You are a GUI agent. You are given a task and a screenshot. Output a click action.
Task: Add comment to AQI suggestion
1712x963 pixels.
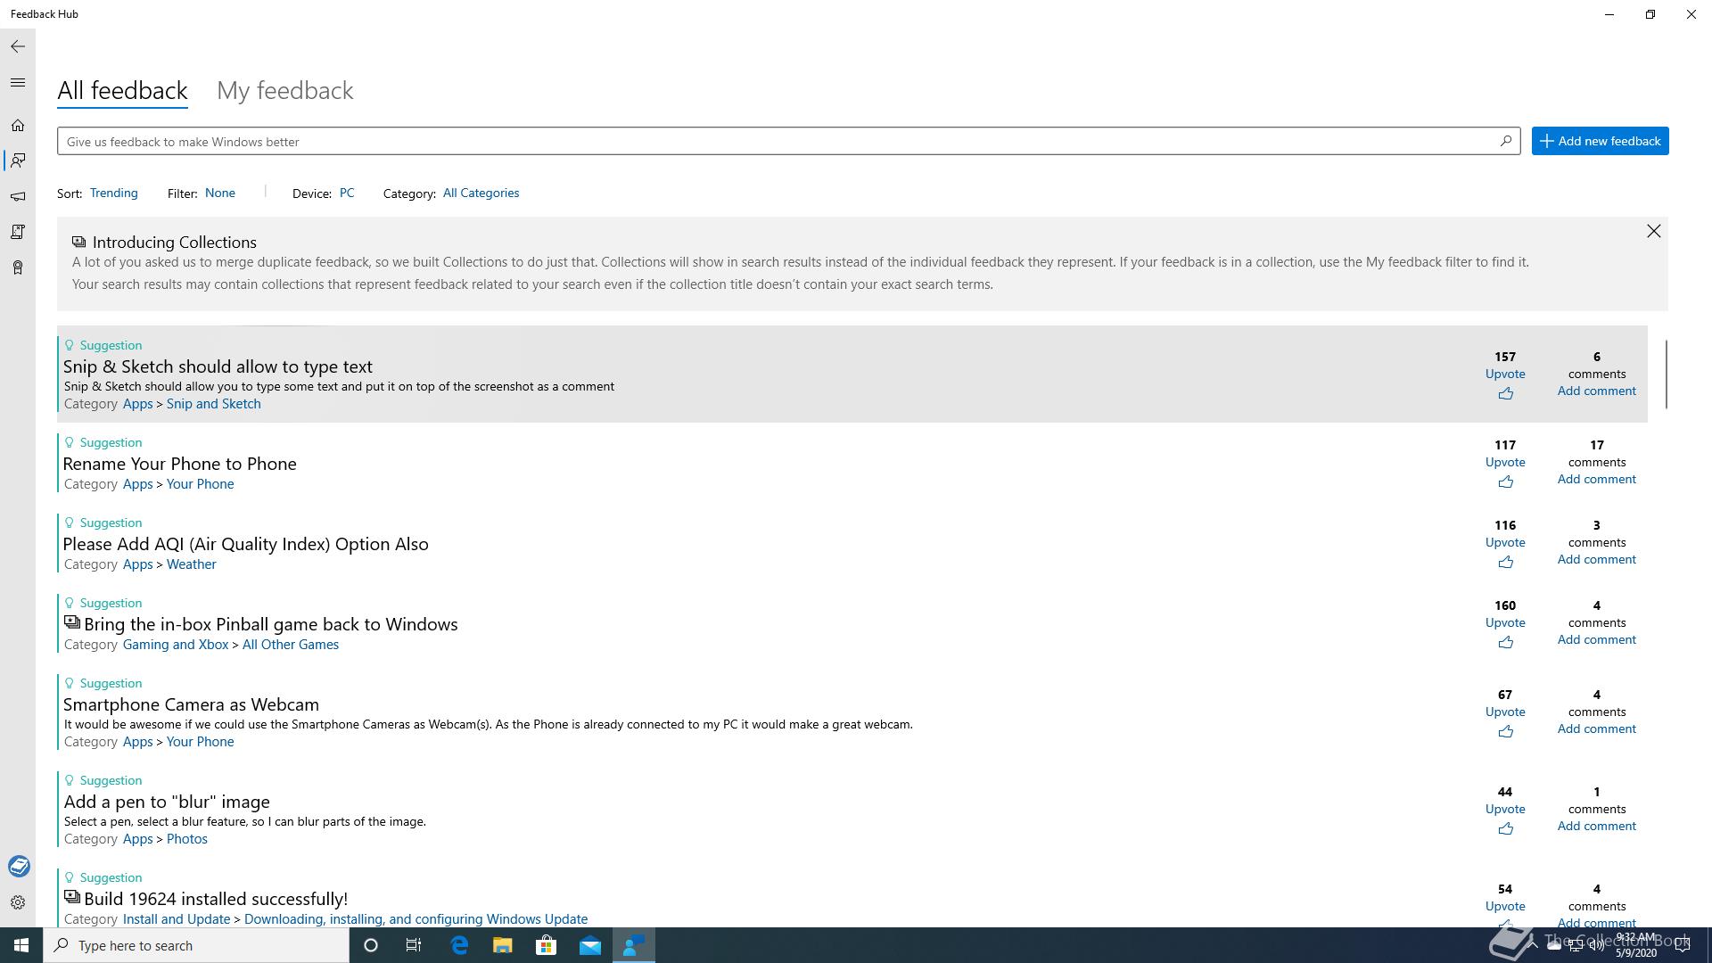pyautogui.click(x=1596, y=559)
